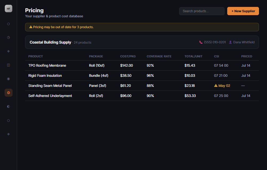Viewport: 267px width, 170px height.
Task: Open the pie-chart clock sidebar icon
Action: tap(9, 37)
